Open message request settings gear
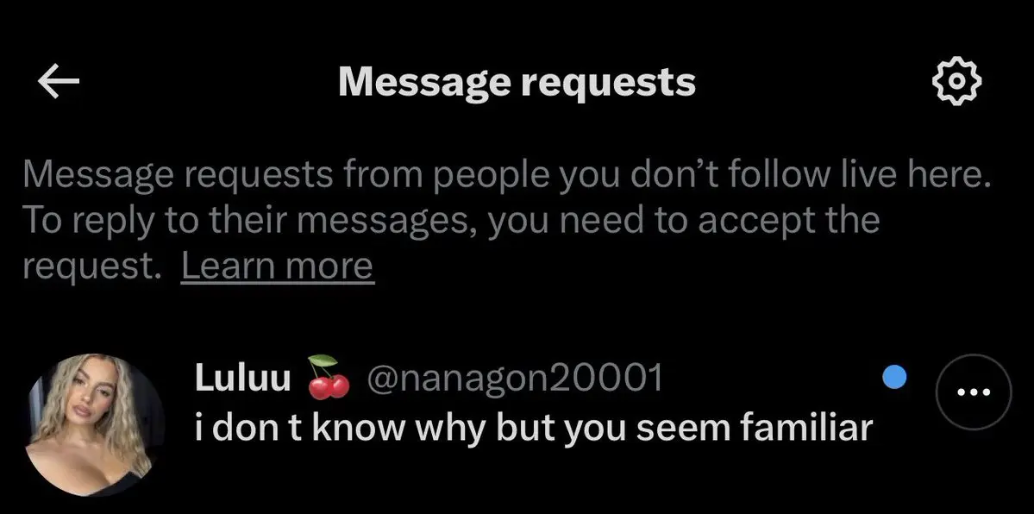 (x=956, y=81)
